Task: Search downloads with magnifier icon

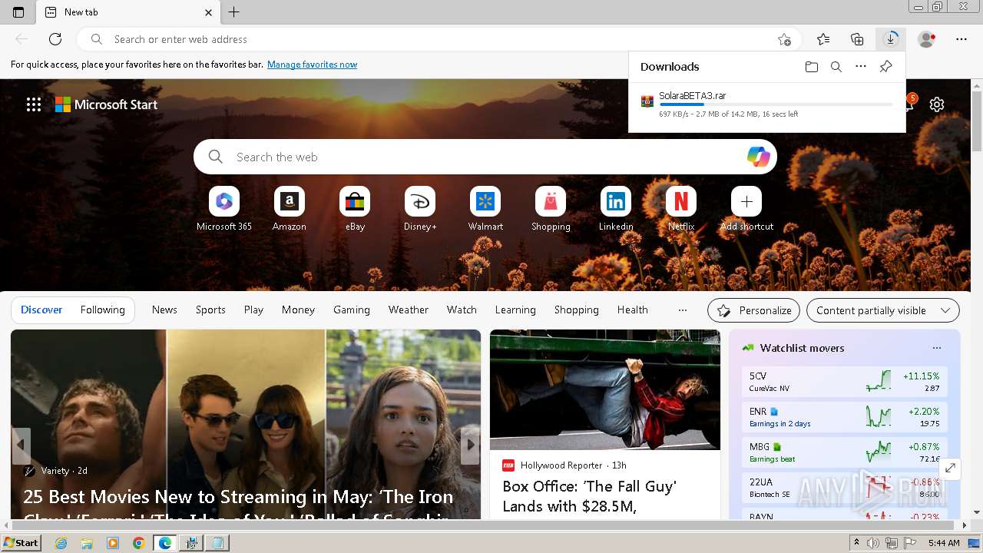Action: click(836, 67)
